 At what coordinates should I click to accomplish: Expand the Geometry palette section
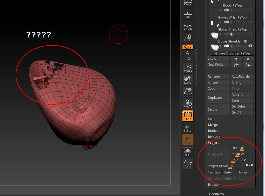(217, 194)
